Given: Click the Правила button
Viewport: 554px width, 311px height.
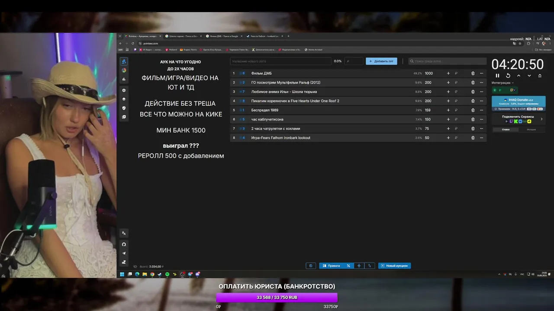Looking at the screenshot, I should coord(331,266).
